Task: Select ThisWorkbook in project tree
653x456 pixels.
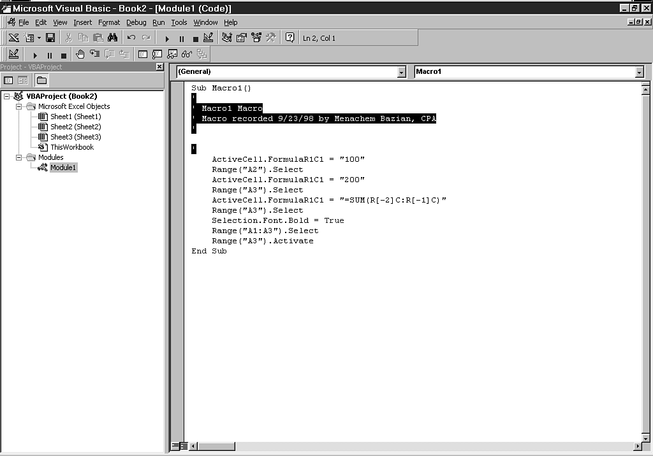Action: pos(71,147)
